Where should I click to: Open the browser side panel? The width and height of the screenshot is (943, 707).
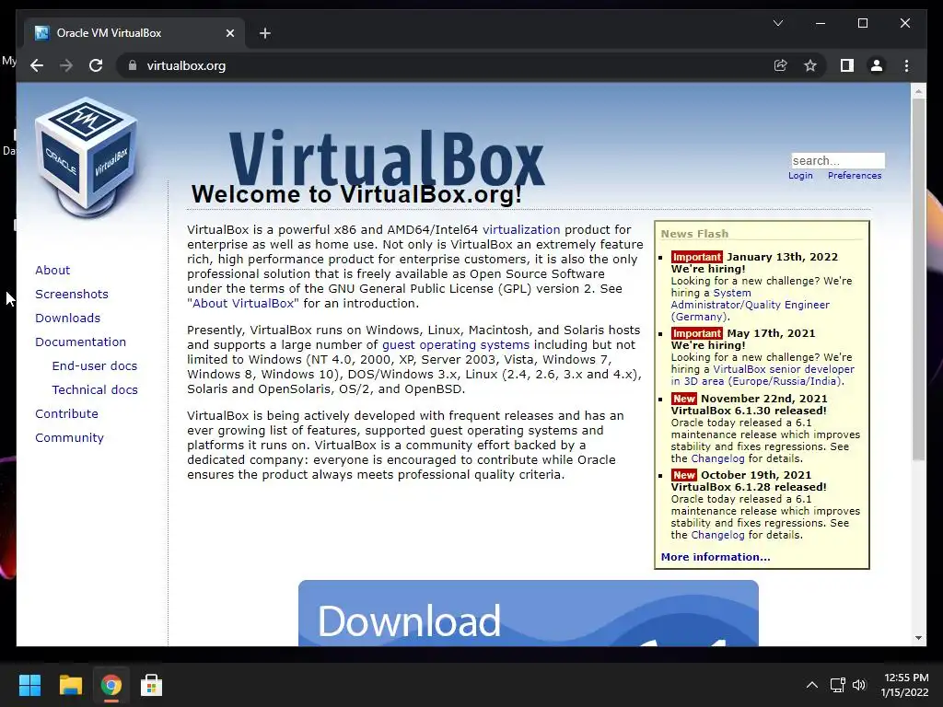point(847,65)
